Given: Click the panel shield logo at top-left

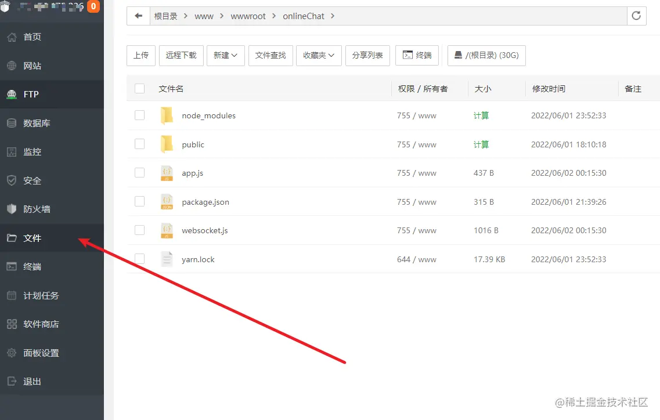Looking at the screenshot, I should tap(5, 5).
